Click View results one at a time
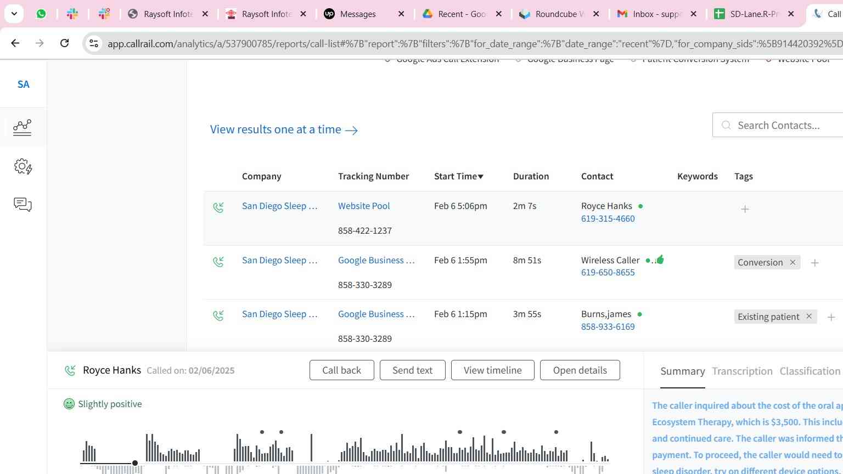 (x=284, y=129)
